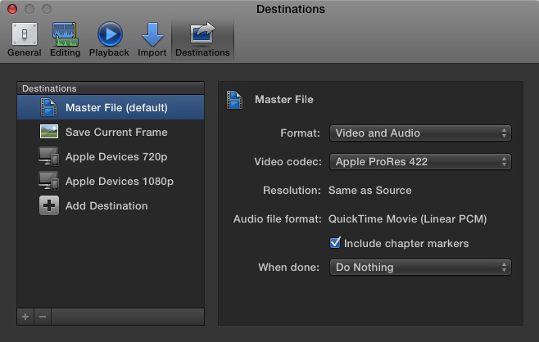Open the When done dropdown

(x=420, y=268)
